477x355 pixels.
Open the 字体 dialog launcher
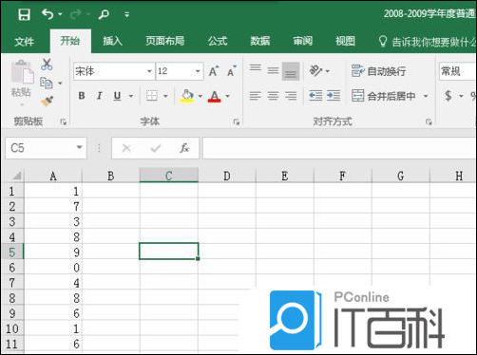click(x=237, y=121)
